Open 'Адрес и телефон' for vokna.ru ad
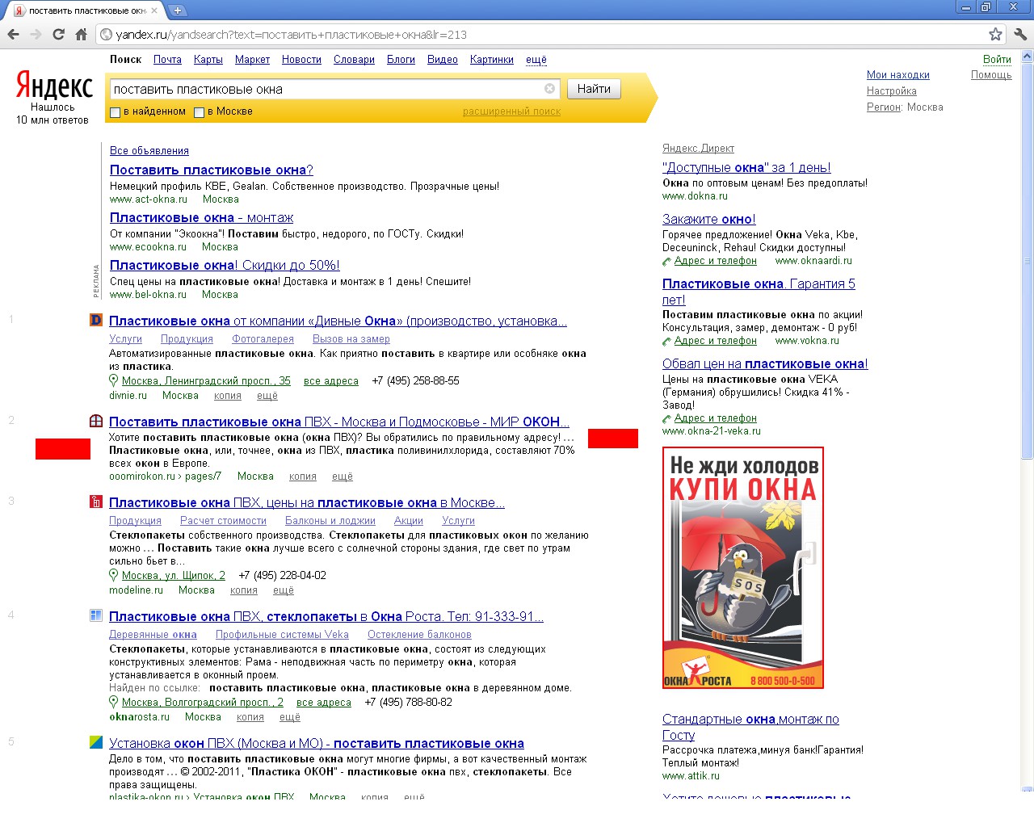 click(716, 341)
